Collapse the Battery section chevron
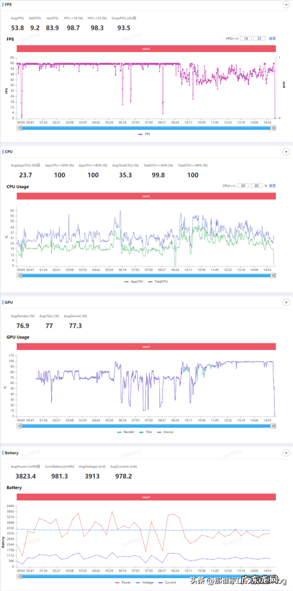The height and width of the screenshot is (591, 293). pyautogui.click(x=286, y=453)
